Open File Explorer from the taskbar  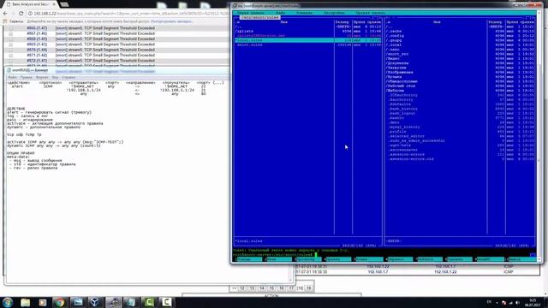pyautogui.click(x=25, y=302)
